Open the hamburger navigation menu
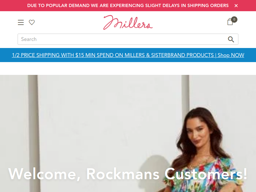The image size is (256, 192). tap(21, 22)
